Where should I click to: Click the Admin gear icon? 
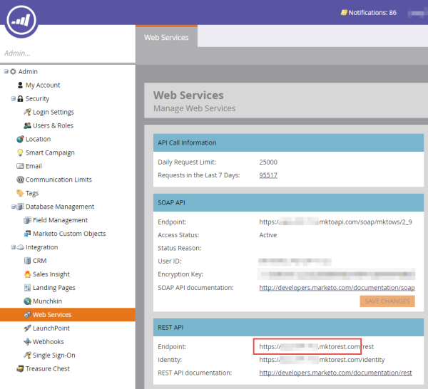pos(13,71)
